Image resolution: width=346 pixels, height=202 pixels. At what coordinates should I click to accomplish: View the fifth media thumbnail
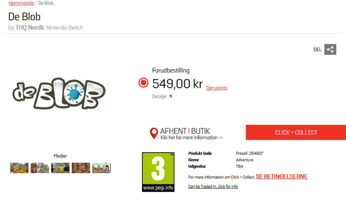tap(101, 168)
